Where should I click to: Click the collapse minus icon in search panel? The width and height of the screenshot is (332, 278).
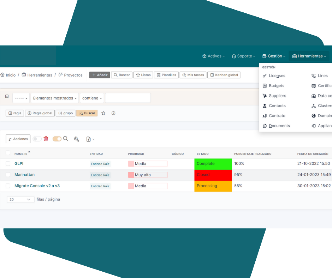[7, 96]
